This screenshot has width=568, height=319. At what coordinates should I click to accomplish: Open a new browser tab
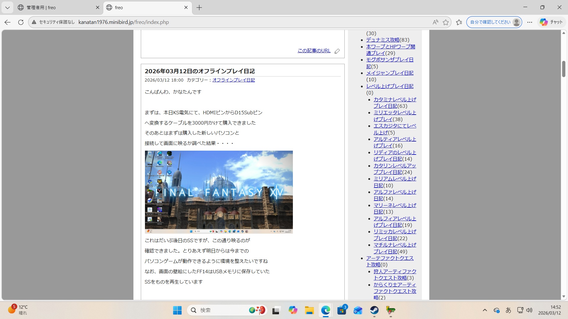199,7
